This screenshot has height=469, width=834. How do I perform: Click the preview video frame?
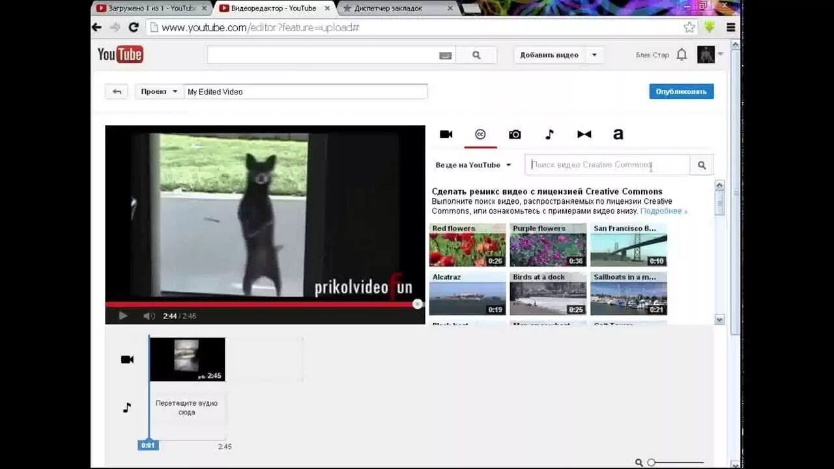coord(265,214)
